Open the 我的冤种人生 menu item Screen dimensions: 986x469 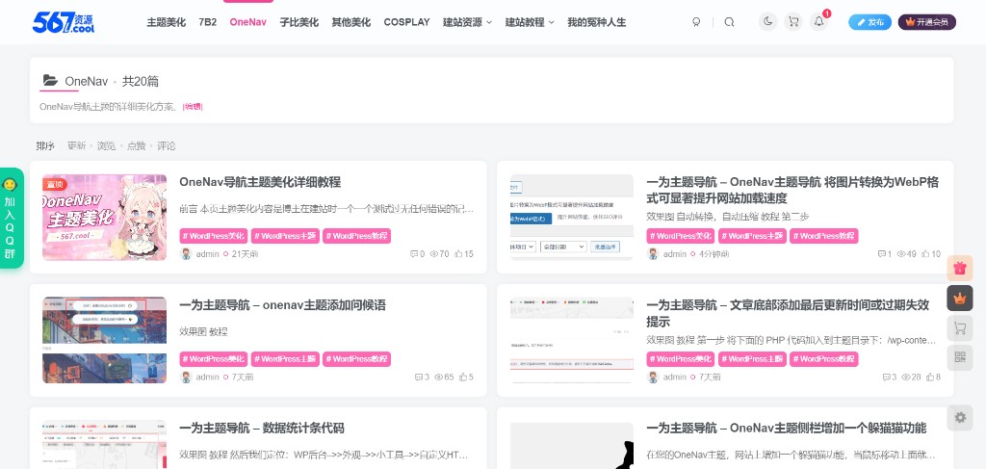point(597,22)
